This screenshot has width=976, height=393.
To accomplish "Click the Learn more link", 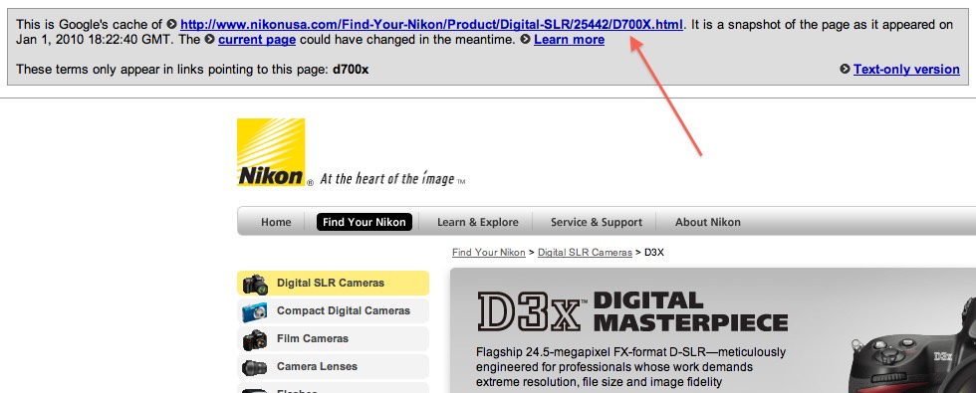I will [x=569, y=40].
